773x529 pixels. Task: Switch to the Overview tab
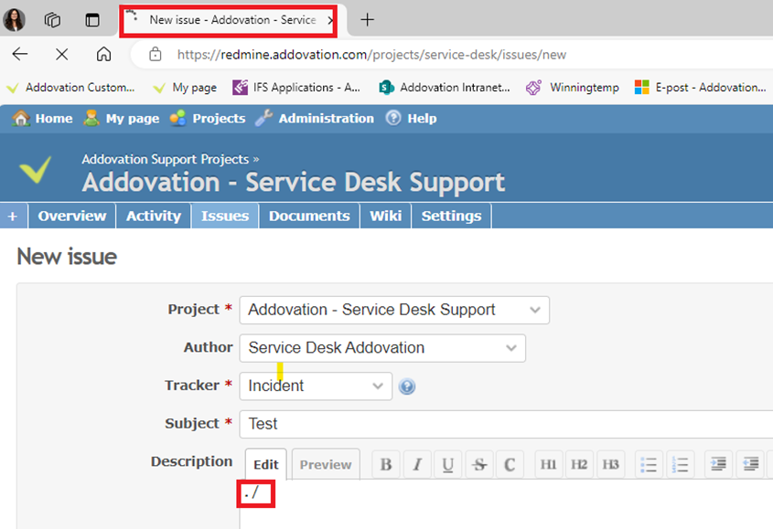point(72,216)
